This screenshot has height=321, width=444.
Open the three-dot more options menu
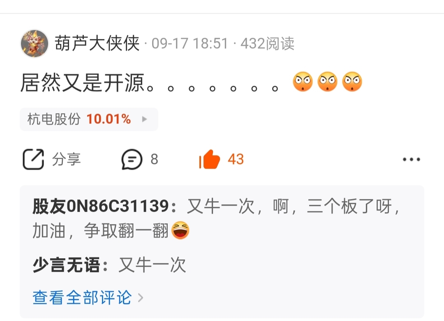[412, 160]
